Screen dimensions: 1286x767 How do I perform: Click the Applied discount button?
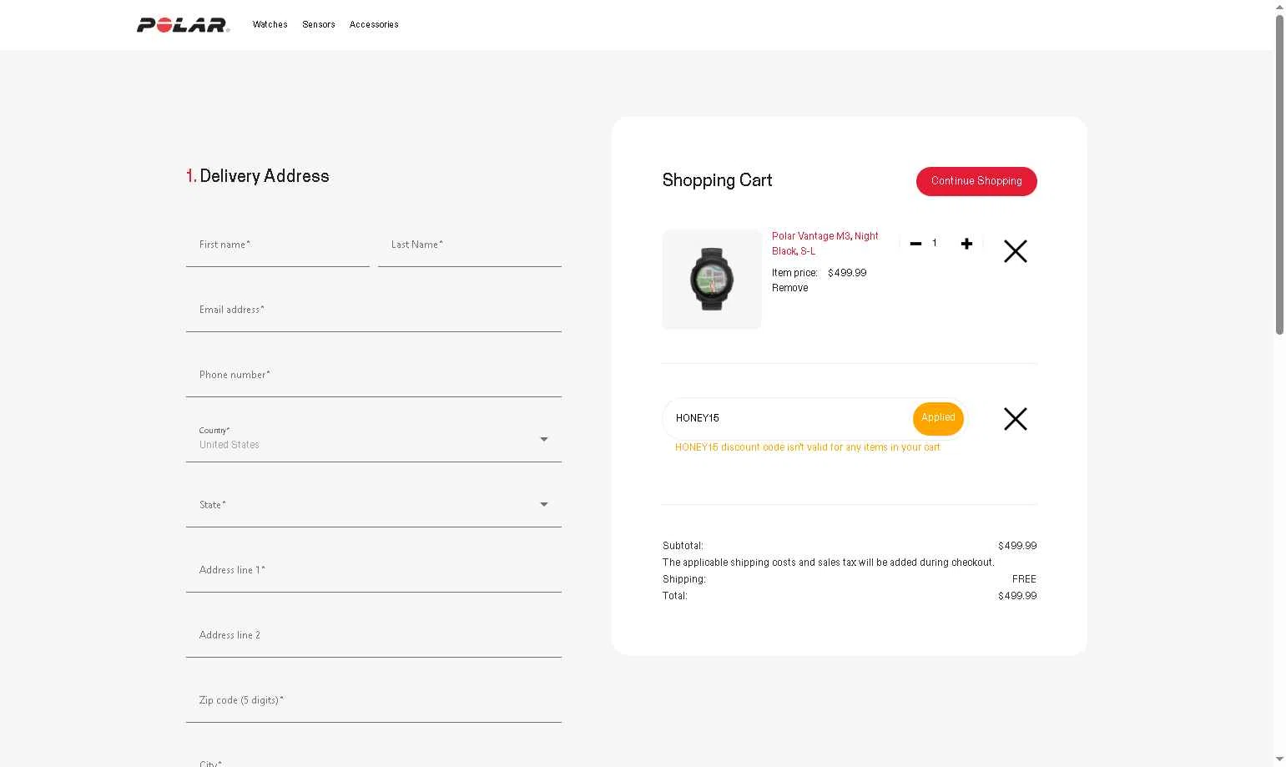coord(938,418)
